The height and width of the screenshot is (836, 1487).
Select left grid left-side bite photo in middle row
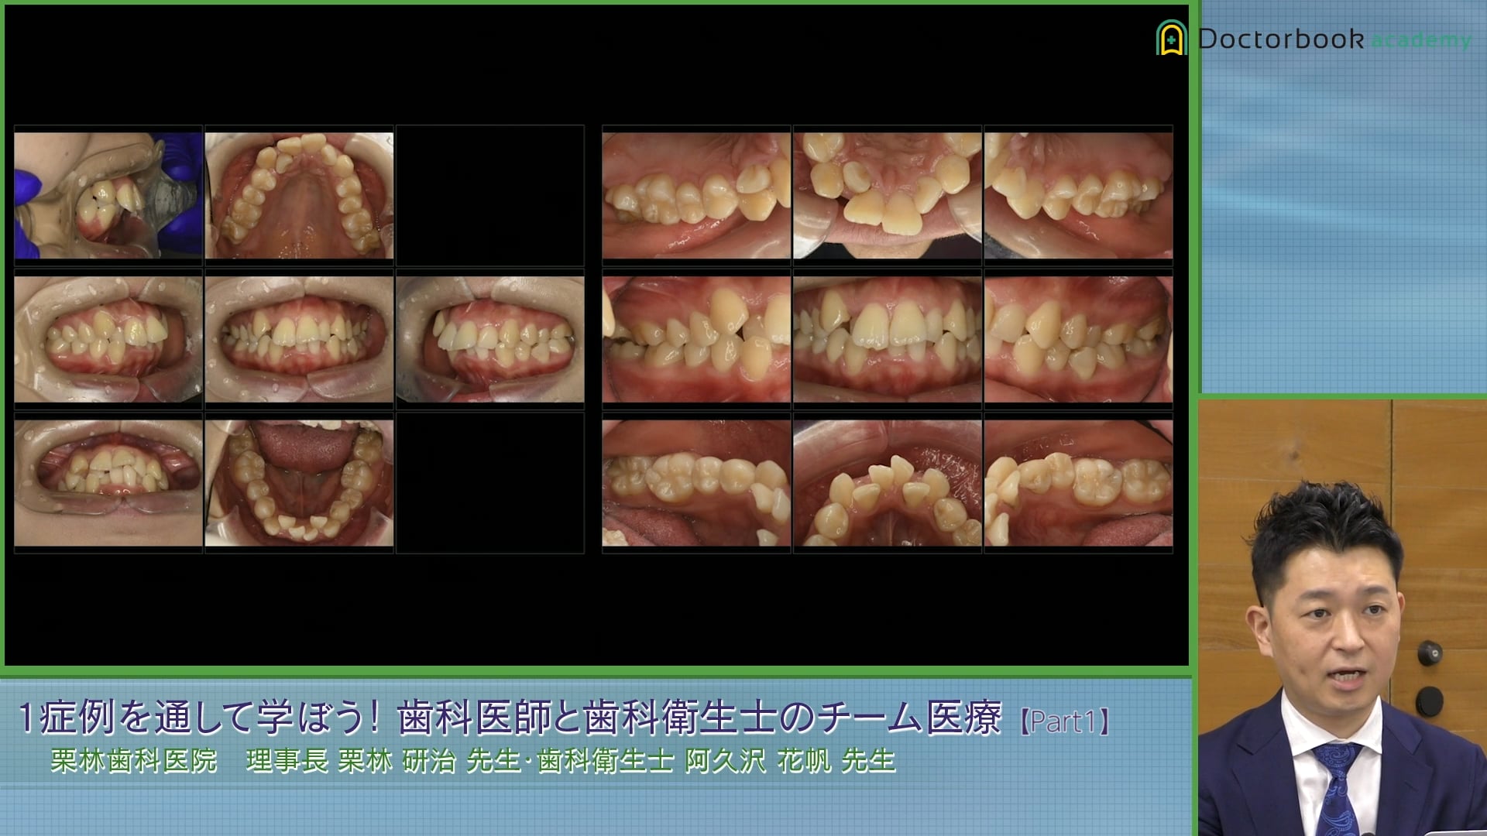pyautogui.click(x=490, y=339)
